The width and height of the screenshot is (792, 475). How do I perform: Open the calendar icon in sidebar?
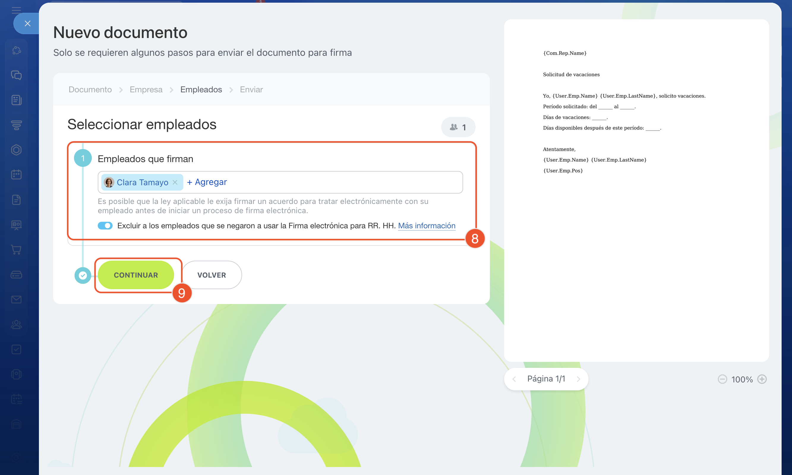(16, 175)
